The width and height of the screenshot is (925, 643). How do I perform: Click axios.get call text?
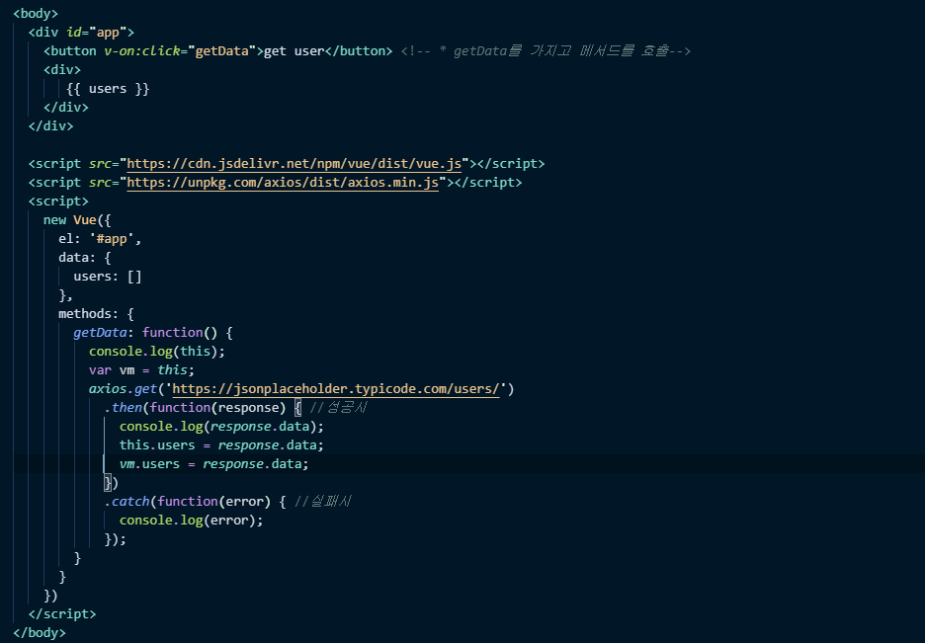click(123, 389)
